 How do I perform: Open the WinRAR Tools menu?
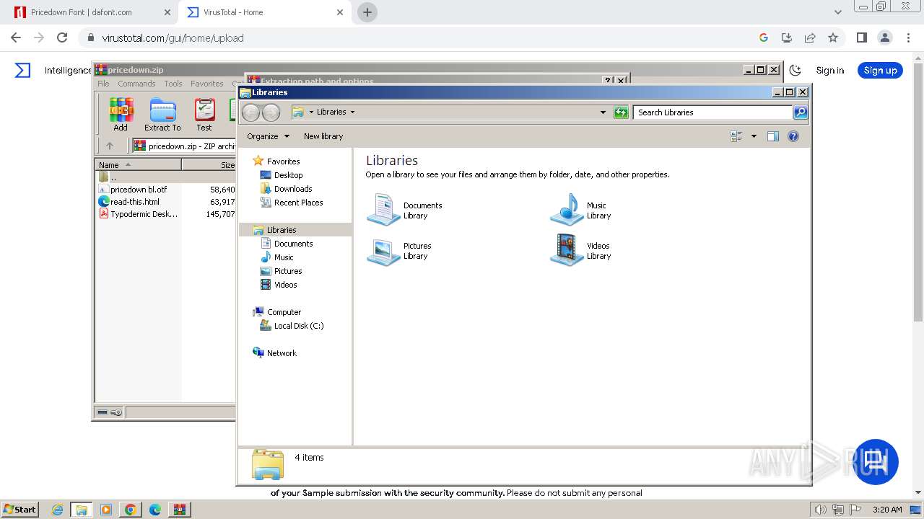tap(173, 84)
